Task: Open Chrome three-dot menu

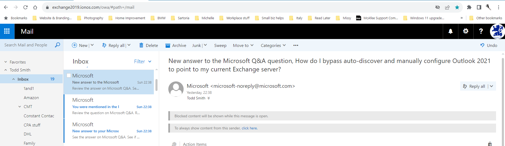Action: coord(498,7)
